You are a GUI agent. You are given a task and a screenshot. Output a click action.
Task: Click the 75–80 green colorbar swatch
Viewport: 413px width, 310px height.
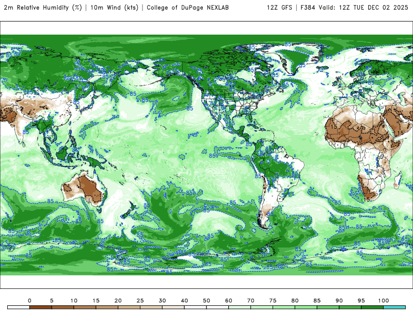284,307
